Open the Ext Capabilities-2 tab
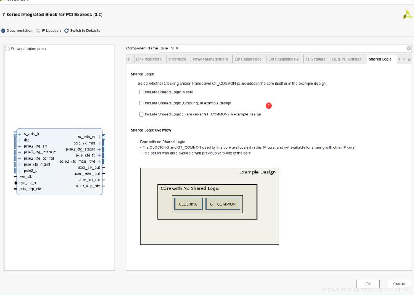The image size is (414, 295). click(x=284, y=59)
